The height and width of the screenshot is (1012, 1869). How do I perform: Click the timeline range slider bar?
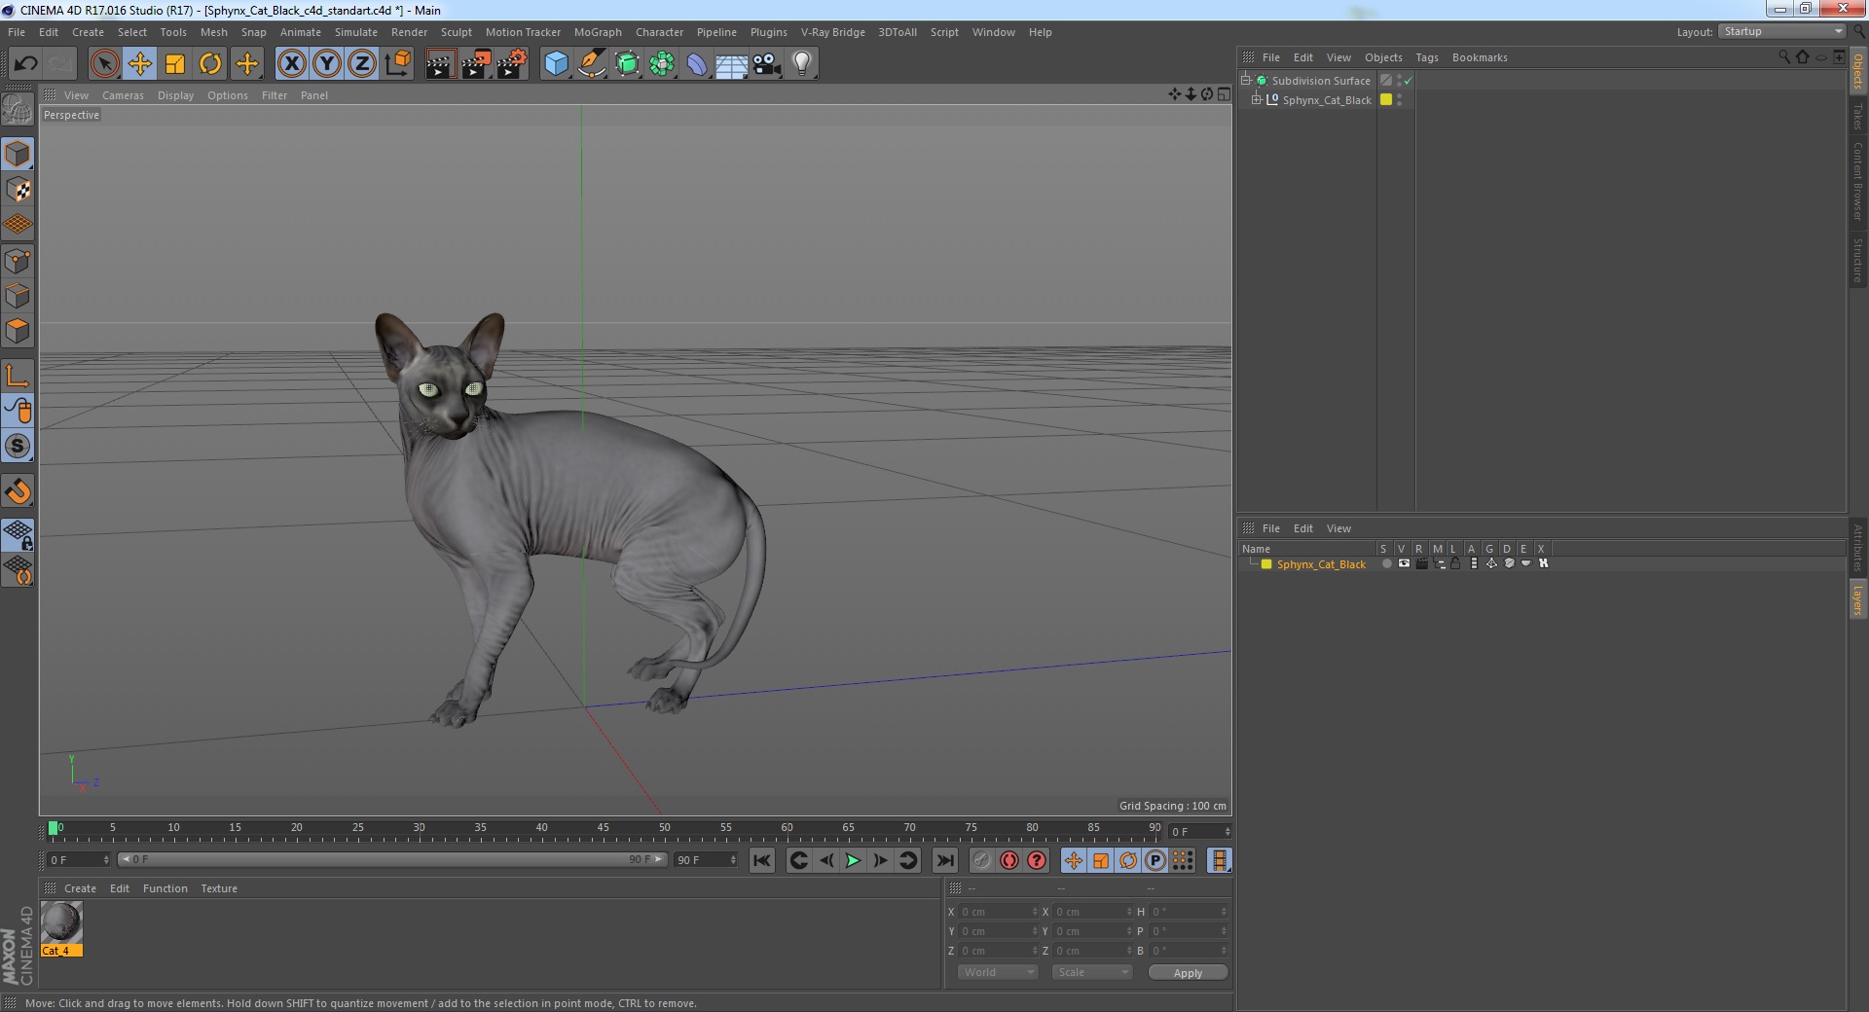click(392, 859)
